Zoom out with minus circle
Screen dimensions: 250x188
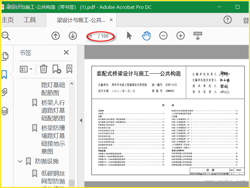point(163,35)
